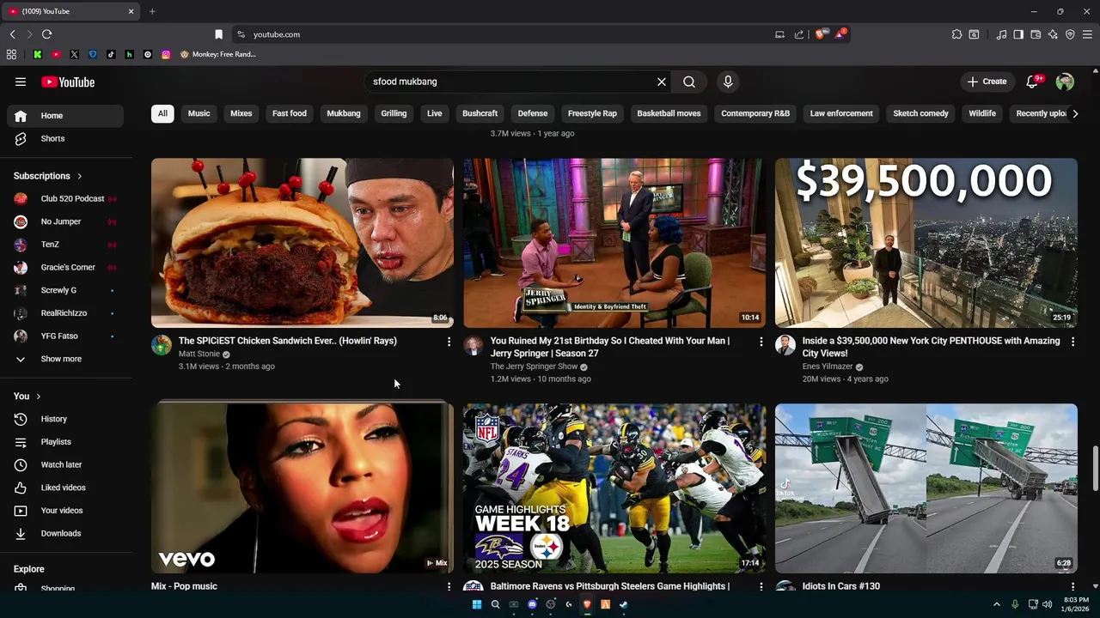Select Home in the sidebar
Image resolution: width=1100 pixels, height=618 pixels.
tap(65, 116)
